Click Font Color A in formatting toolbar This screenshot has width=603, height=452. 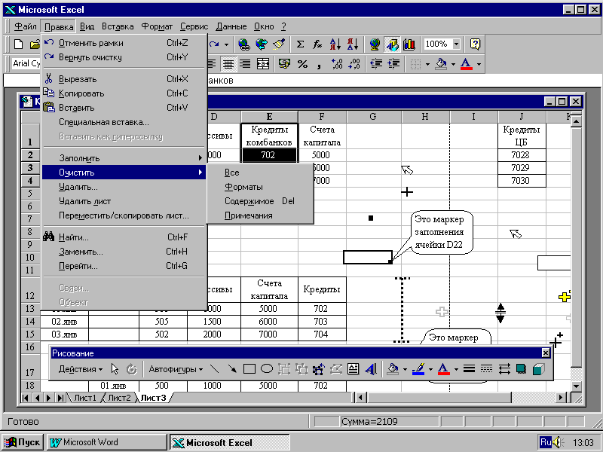click(x=466, y=64)
